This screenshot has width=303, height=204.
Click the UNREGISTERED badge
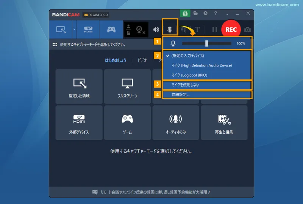tap(96, 15)
